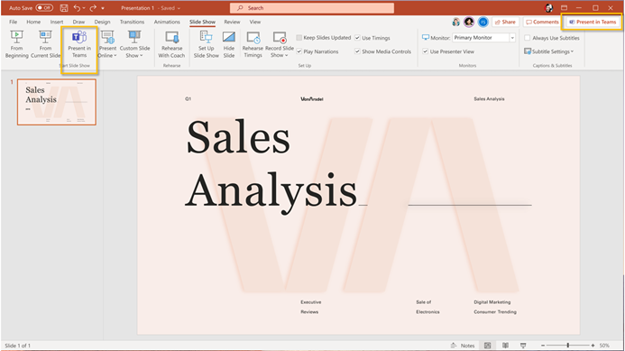
Task: Start slideshow From Beginning
Action: coord(17,44)
